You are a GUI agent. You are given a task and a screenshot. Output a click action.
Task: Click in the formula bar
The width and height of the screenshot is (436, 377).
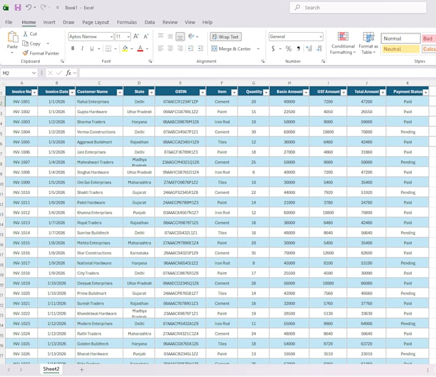tap(257, 73)
